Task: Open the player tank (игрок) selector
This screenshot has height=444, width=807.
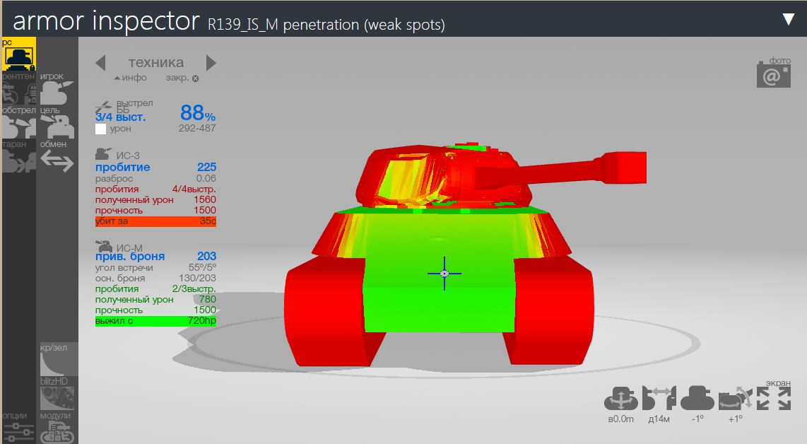Action: point(57,88)
